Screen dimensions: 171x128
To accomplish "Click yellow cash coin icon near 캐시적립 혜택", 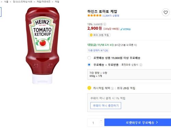I will pos(89,88).
